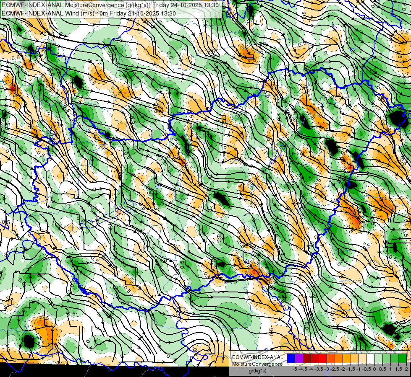Click the purple legend color swatch
The width and height of the screenshot is (411, 377).
point(299,359)
